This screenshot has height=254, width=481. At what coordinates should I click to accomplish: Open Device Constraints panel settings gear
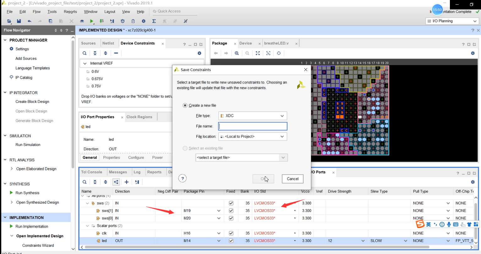[199, 53]
